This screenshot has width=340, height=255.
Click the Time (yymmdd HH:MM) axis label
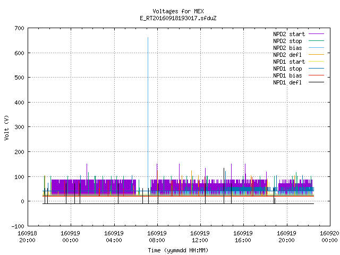click(178, 250)
